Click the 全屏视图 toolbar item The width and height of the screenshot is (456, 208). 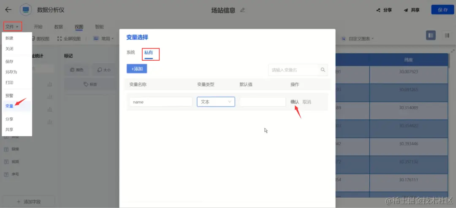point(69,39)
